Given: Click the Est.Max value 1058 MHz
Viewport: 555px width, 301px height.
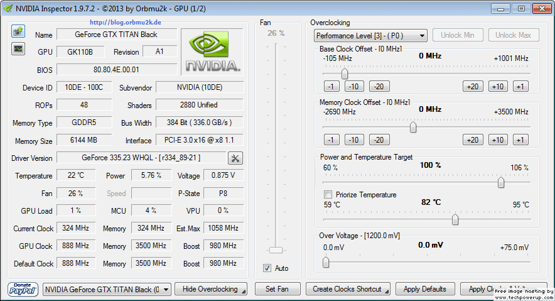Looking at the screenshot, I should [x=224, y=228].
